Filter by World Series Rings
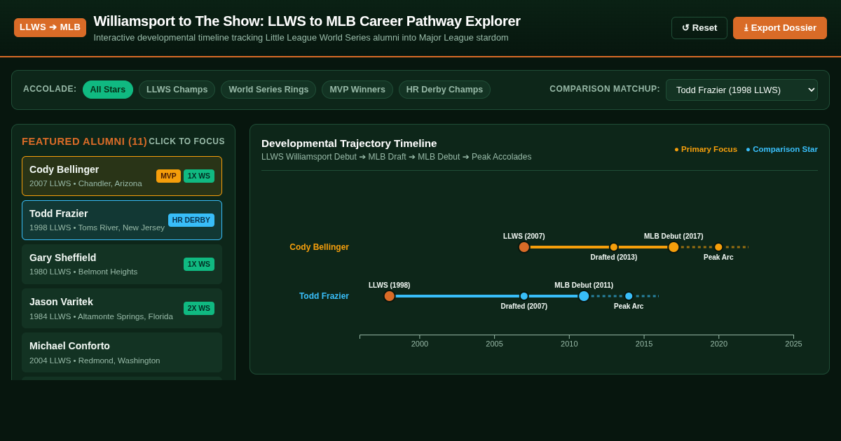The image size is (841, 441). coord(268,90)
